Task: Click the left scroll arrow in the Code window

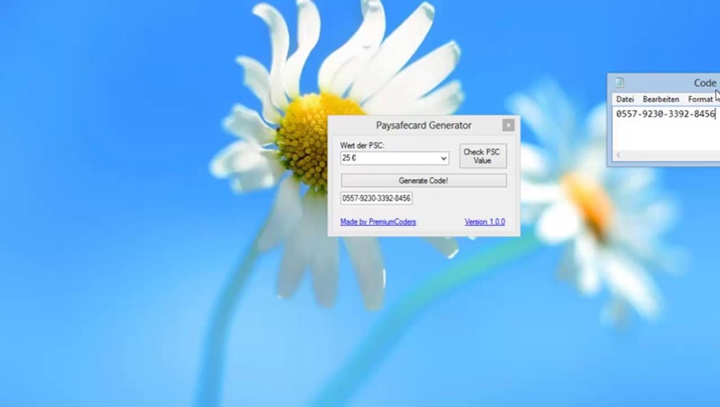Action: (618, 155)
